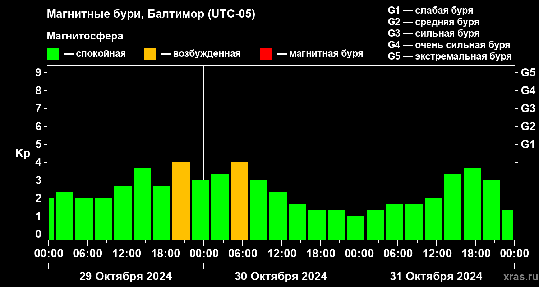Click the orange bar on 29 October evening

click(x=181, y=201)
